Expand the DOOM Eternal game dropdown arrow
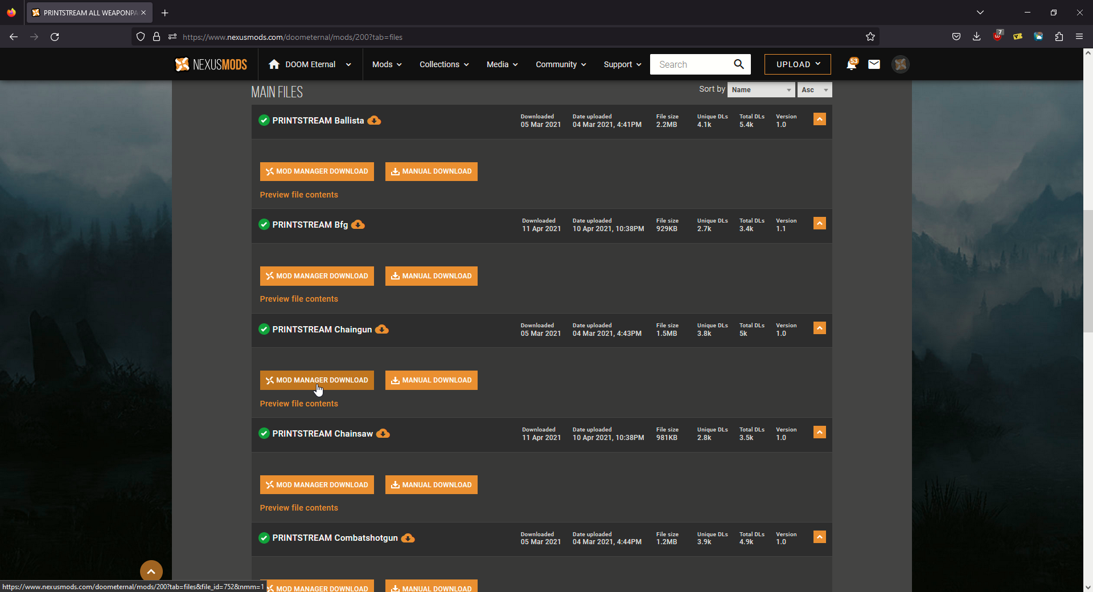This screenshot has height=592, width=1093. point(348,65)
